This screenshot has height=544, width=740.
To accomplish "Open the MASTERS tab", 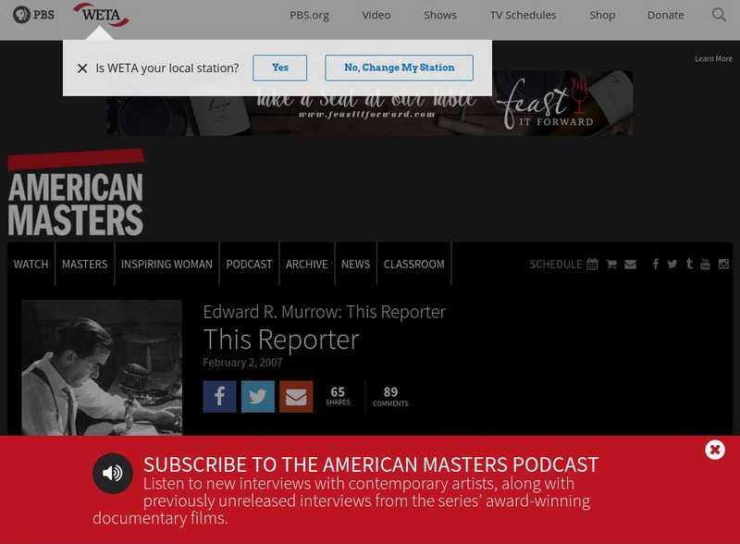I will pos(84,264).
